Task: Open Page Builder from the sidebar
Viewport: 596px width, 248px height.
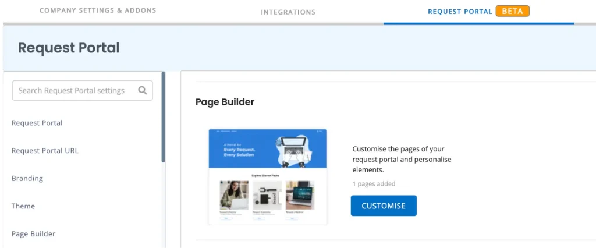Action: [33, 234]
